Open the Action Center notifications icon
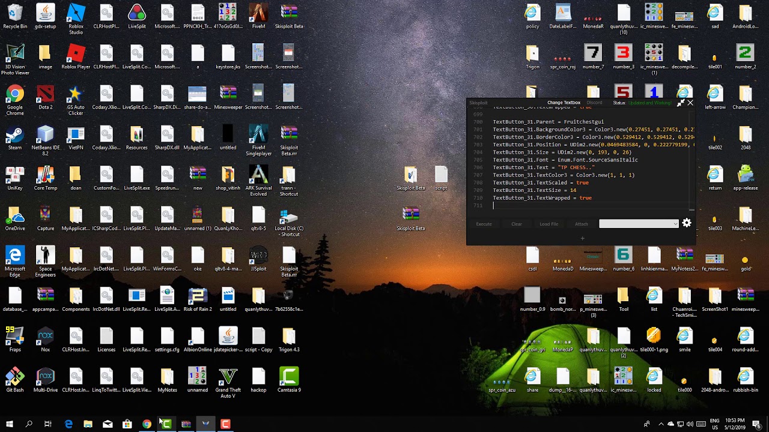 (758, 424)
